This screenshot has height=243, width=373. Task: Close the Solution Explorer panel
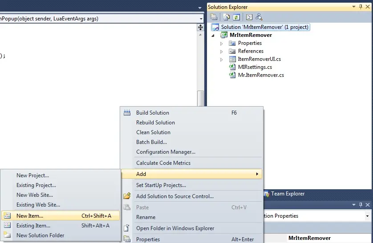368,7
